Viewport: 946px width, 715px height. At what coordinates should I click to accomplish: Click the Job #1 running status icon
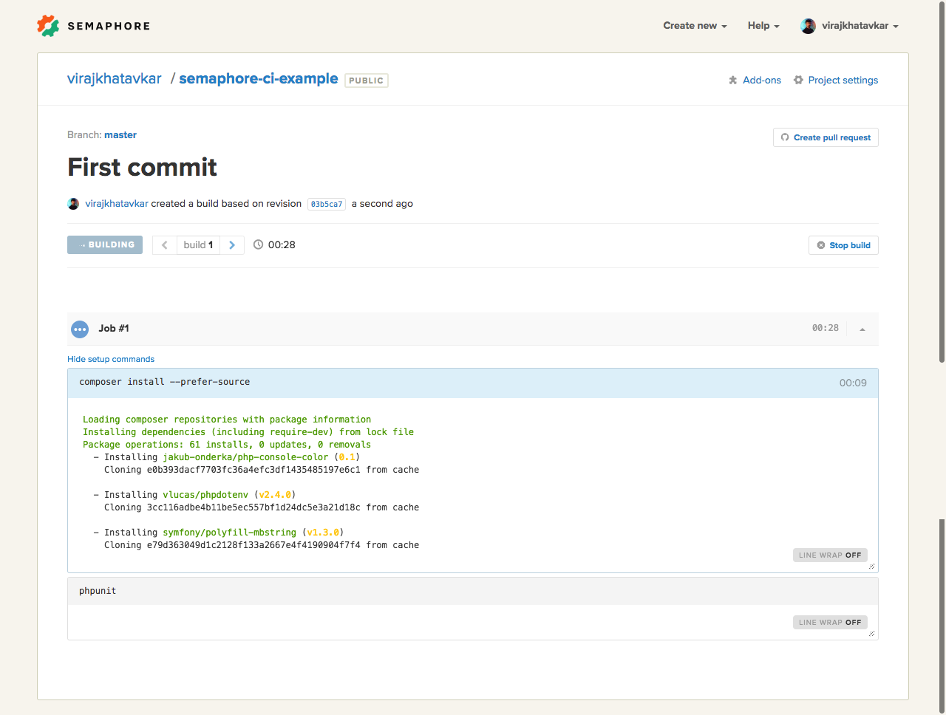[x=80, y=329]
